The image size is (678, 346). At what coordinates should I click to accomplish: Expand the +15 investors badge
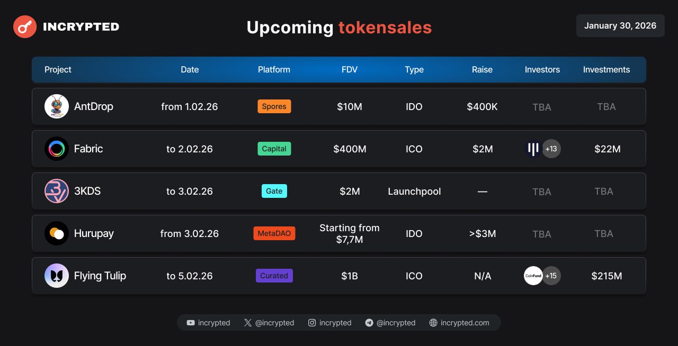551,276
